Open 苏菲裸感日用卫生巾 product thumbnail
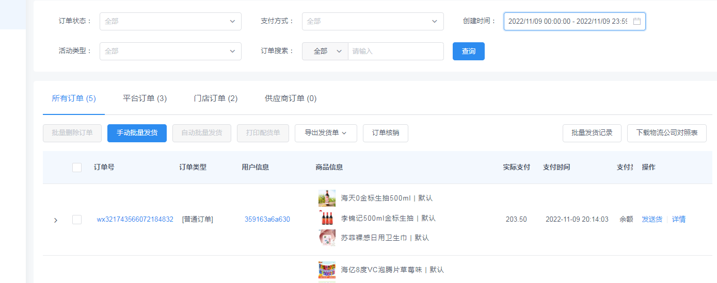The image size is (717, 283). coord(327,238)
